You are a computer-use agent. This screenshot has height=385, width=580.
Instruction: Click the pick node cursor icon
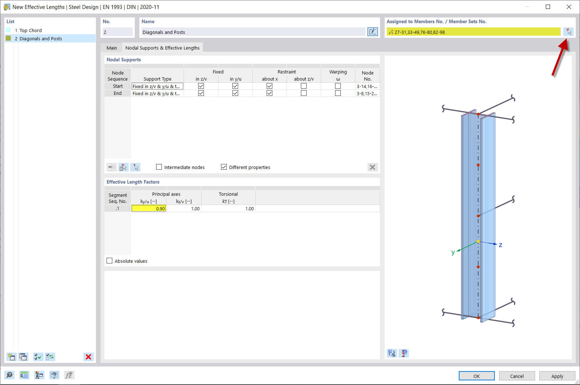point(135,167)
